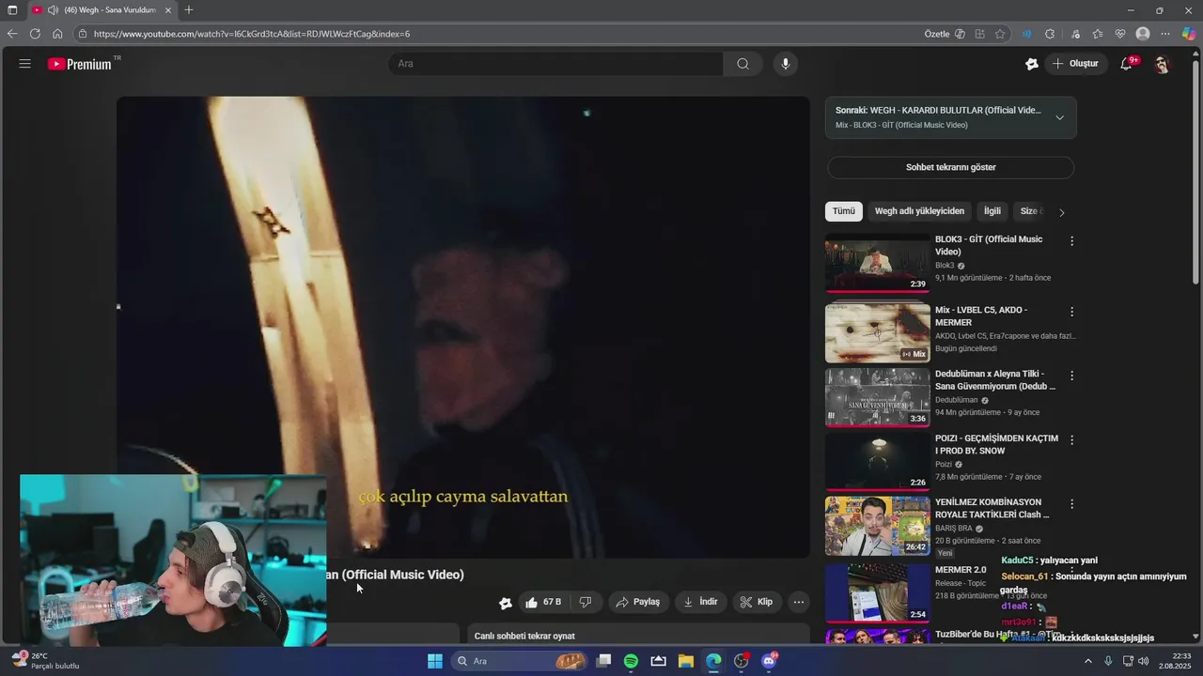Click the sparkle Ask icon beside Oluştur
The width and height of the screenshot is (1203, 676).
click(1032, 64)
